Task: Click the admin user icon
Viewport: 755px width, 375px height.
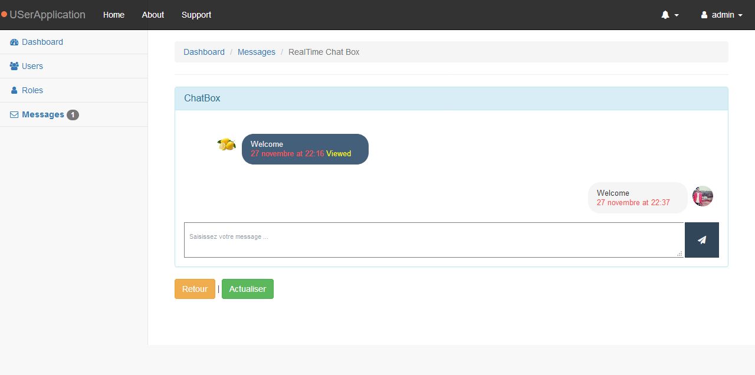Action: [x=704, y=15]
